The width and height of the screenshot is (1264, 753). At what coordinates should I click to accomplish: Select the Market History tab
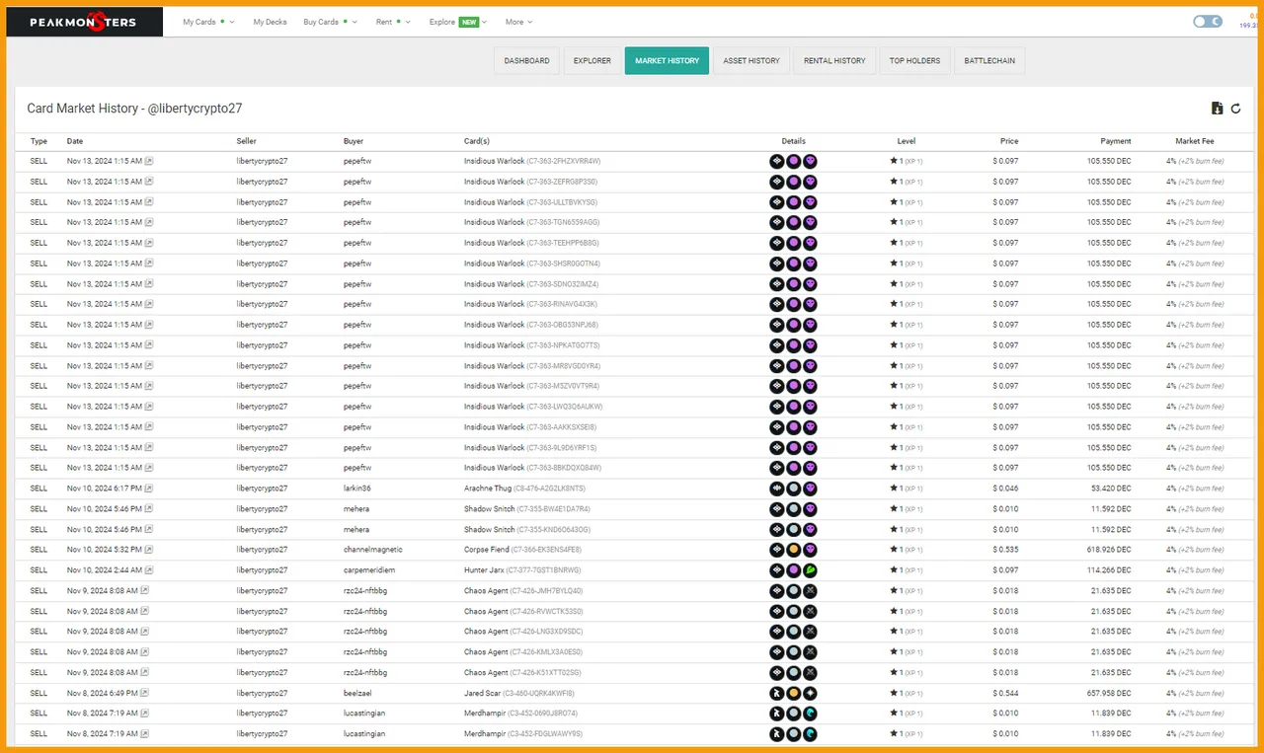667,60
